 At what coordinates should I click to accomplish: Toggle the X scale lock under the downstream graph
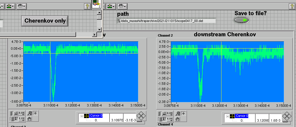pyautogui.click(x=160, y=113)
